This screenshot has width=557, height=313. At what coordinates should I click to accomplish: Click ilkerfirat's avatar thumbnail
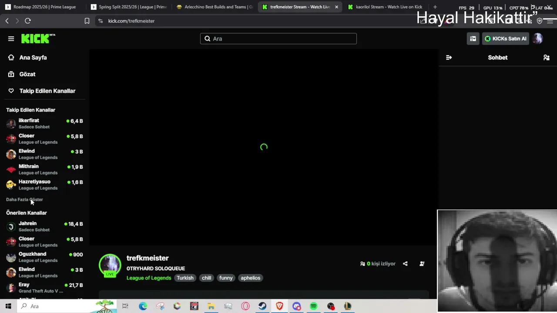tap(11, 124)
